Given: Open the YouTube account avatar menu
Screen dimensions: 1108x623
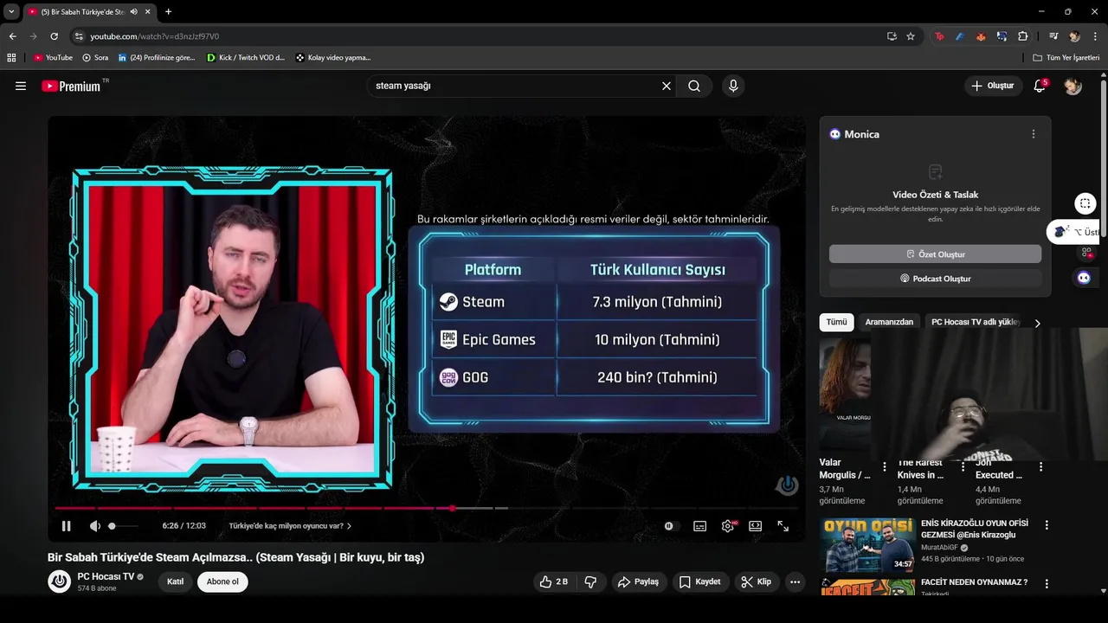Looking at the screenshot, I should pyautogui.click(x=1073, y=86).
